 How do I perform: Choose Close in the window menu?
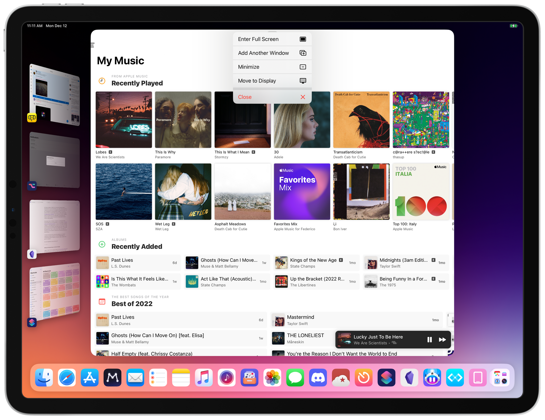(272, 97)
